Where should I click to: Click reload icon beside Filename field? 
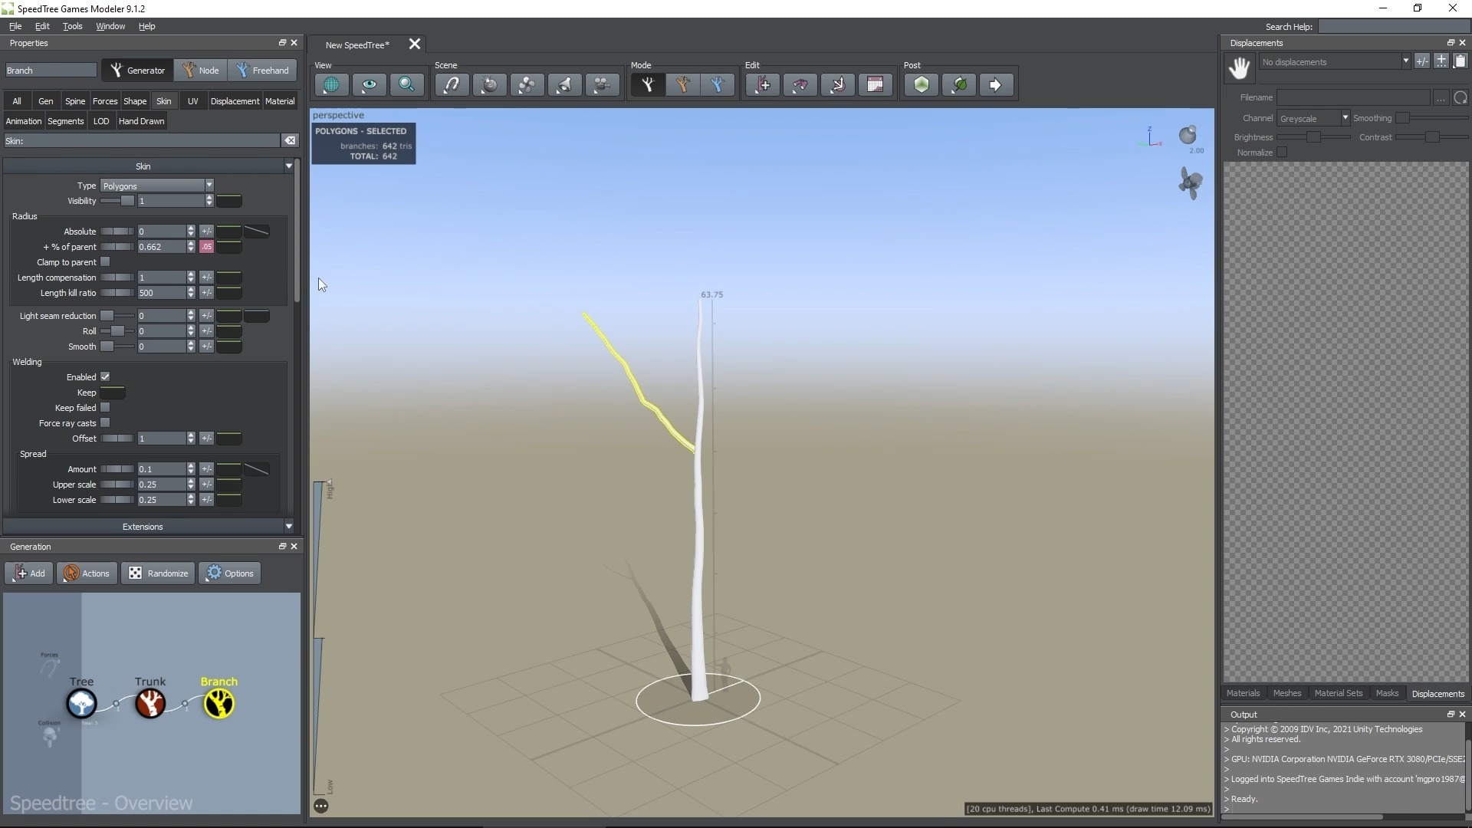(x=1460, y=97)
